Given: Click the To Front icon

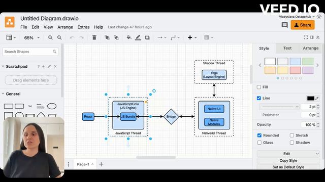Looking at the screenshot, I should coord(107,37).
